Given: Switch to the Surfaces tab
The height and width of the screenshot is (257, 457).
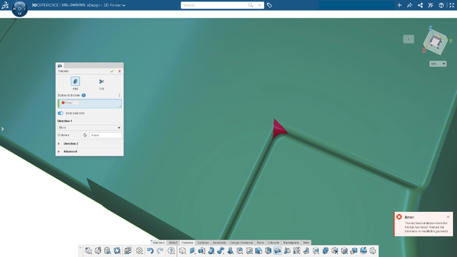Looking at the screenshot, I should pyautogui.click(x=203, y=242).
